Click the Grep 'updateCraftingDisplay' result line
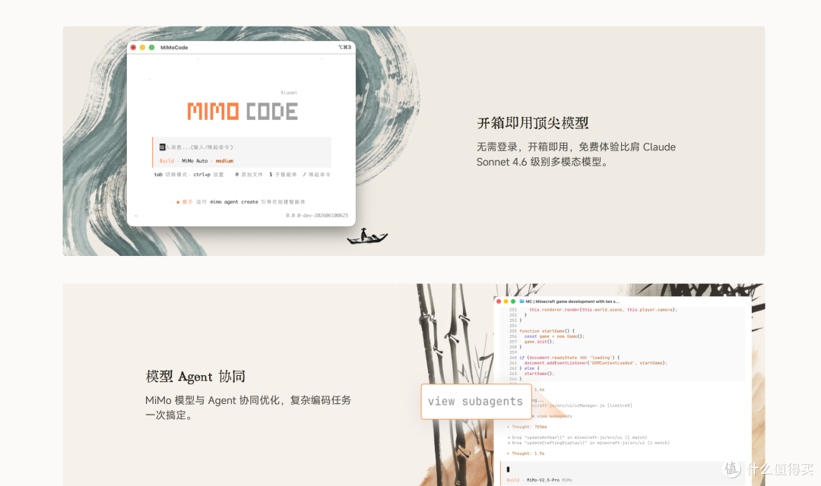Image resolution: width=821 pixels, height=486 pixels. click(x=588, y=443)
